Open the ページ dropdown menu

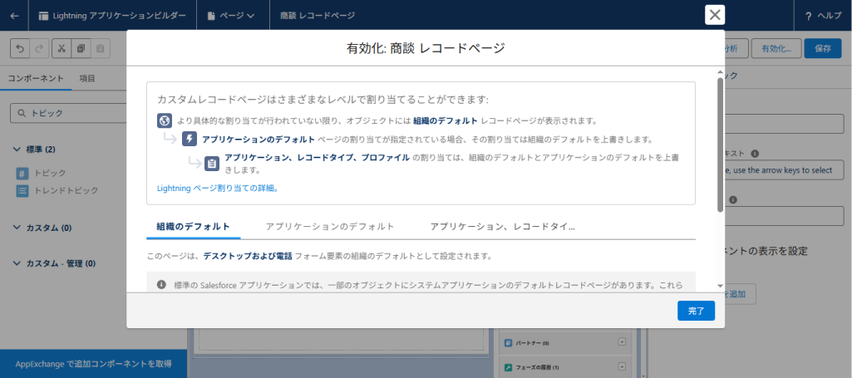pyautogui.click(x=230, y=16)
